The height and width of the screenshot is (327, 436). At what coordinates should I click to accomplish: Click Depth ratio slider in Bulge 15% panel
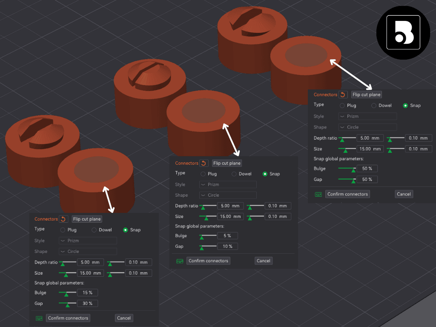click(68, 262)
